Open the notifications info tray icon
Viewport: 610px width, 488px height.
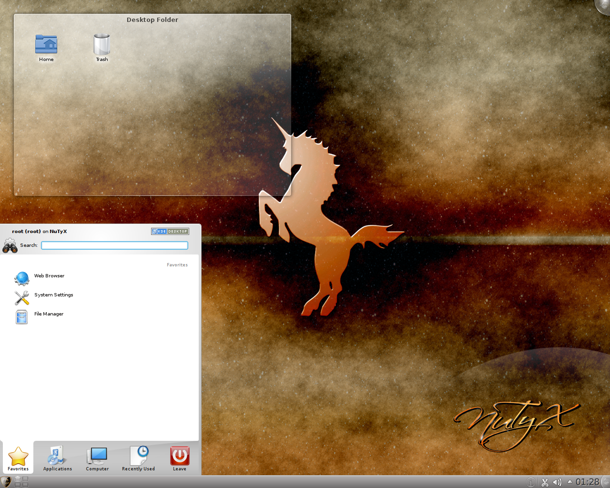click(x=531, y=482)
